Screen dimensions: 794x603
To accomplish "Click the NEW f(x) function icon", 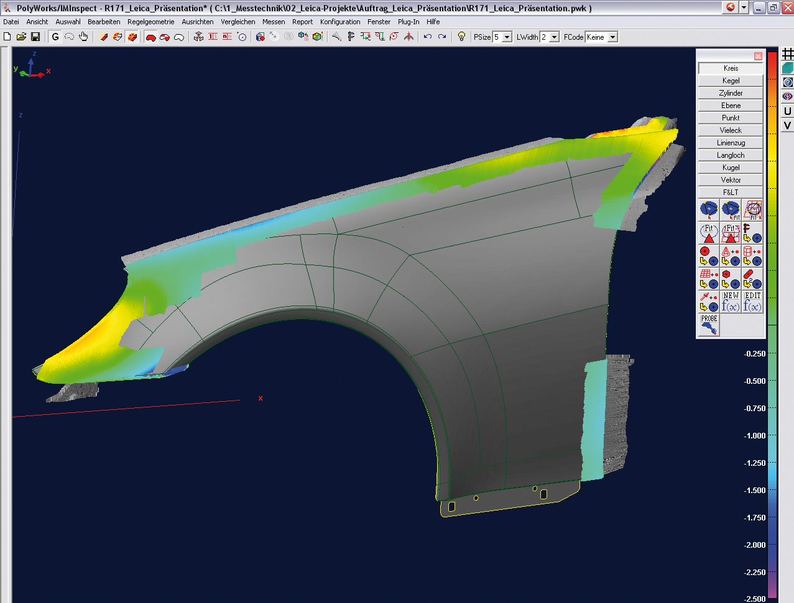I will click(x=731, y=302).
